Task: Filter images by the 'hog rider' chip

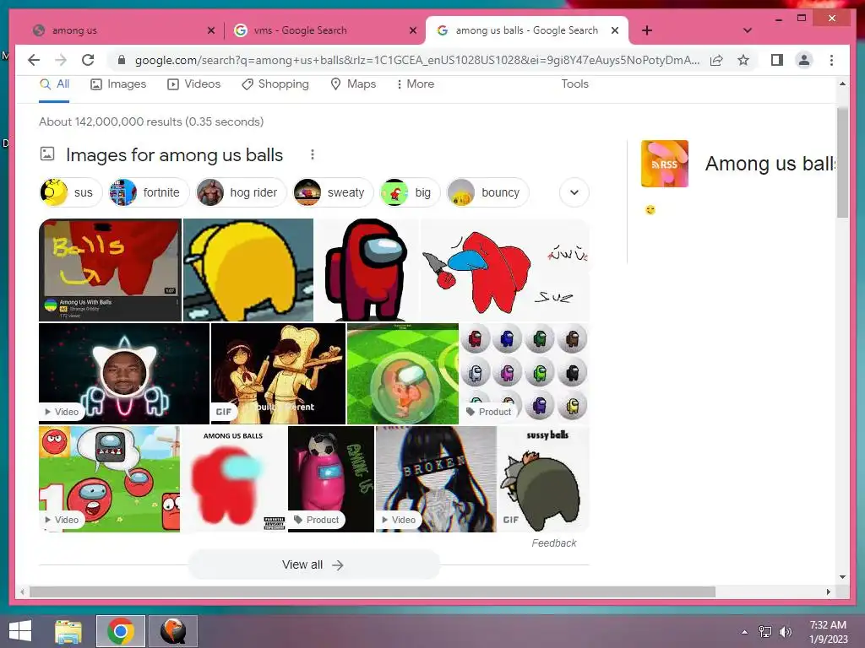Action: (x=241, y=192)
